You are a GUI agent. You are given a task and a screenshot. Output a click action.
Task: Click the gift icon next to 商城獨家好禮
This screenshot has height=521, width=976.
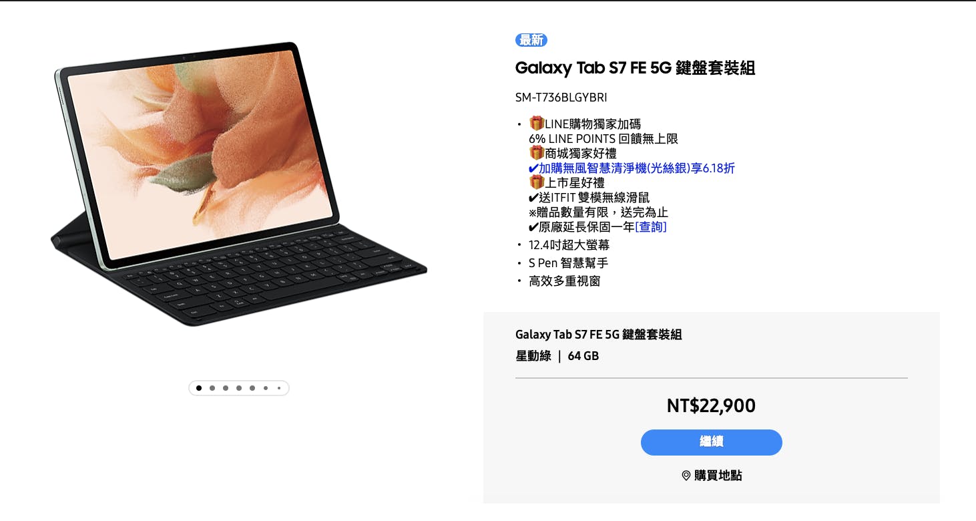(x=537, y=153)
